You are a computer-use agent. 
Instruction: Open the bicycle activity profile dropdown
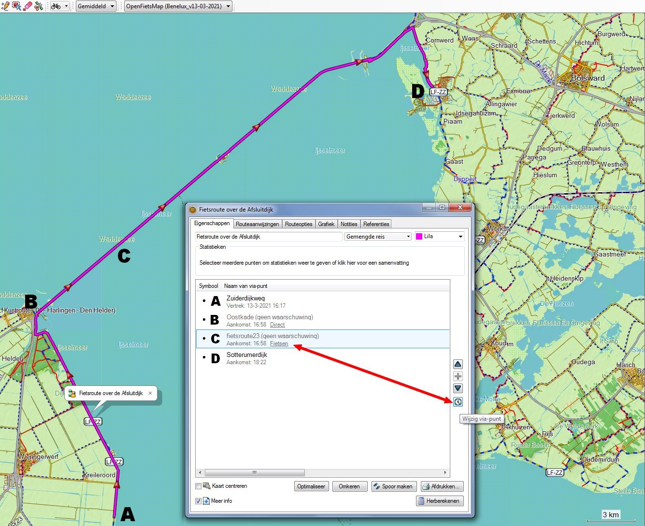(x=60, y=6)
